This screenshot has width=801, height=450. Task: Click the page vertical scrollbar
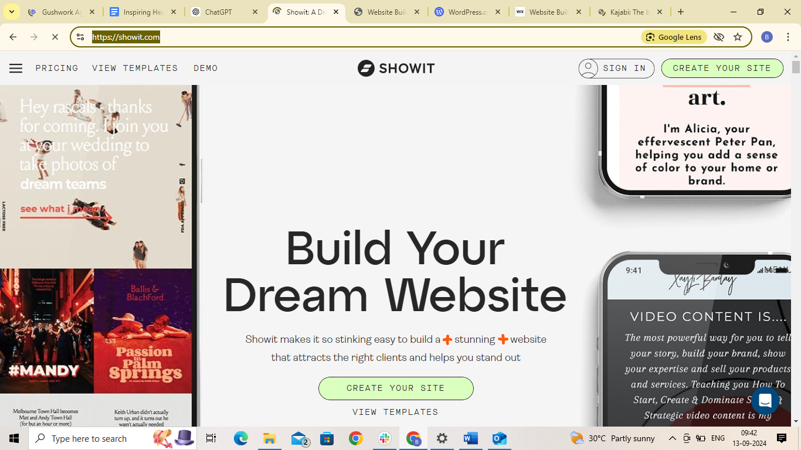coord(796,67)
